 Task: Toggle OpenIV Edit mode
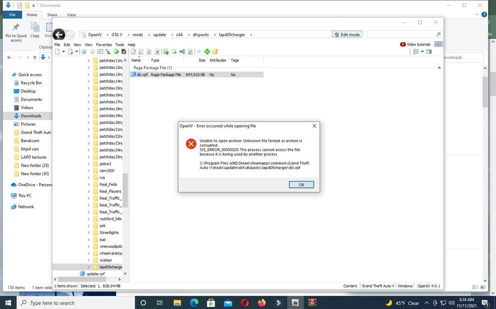[x=347, y=35]
